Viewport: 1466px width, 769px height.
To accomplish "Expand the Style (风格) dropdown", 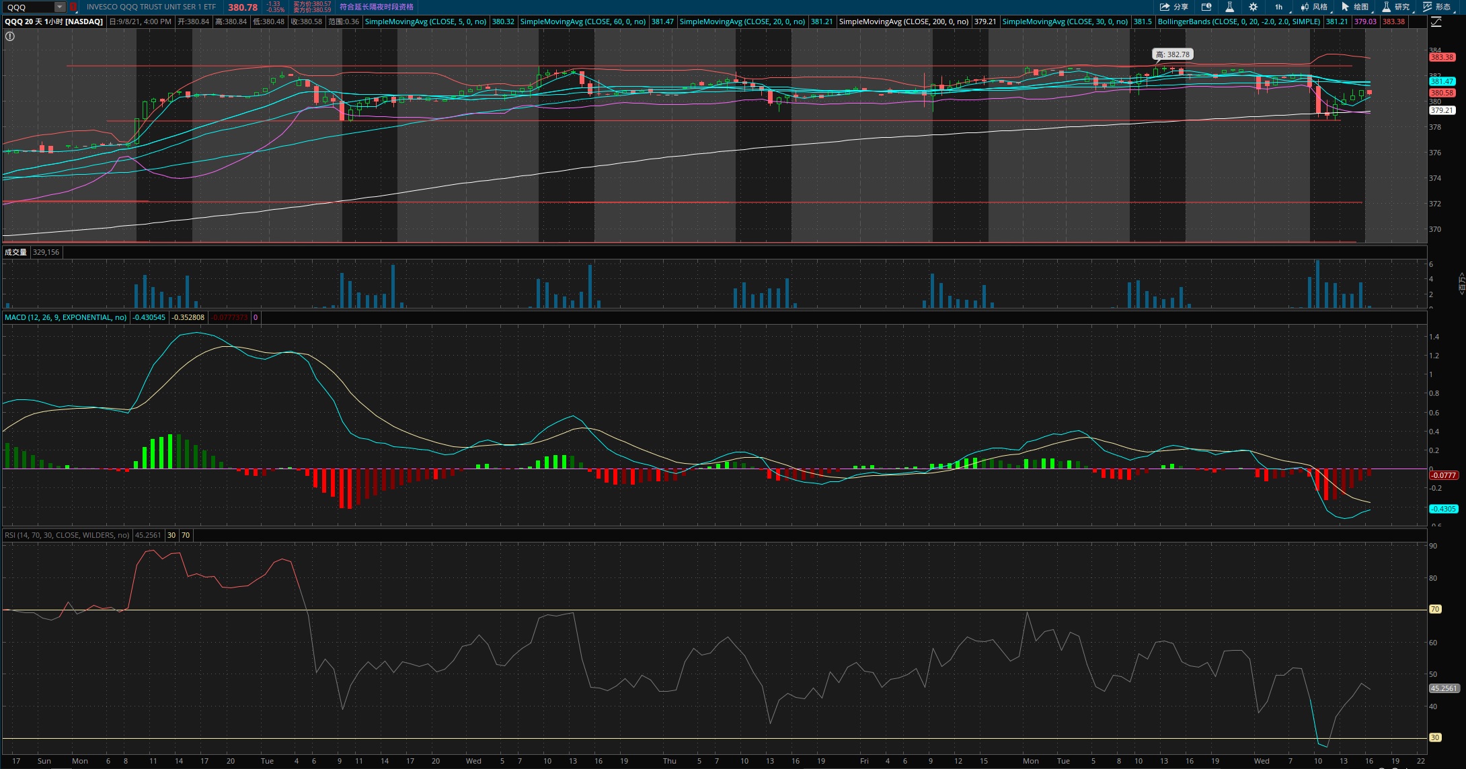I will [1314, 7].
